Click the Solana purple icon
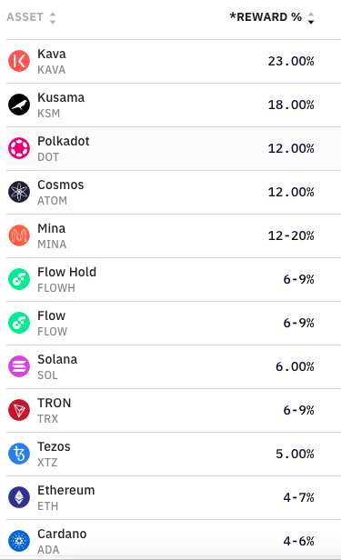The width and height of the screenshot is (341, 560). tap(19, 366)
